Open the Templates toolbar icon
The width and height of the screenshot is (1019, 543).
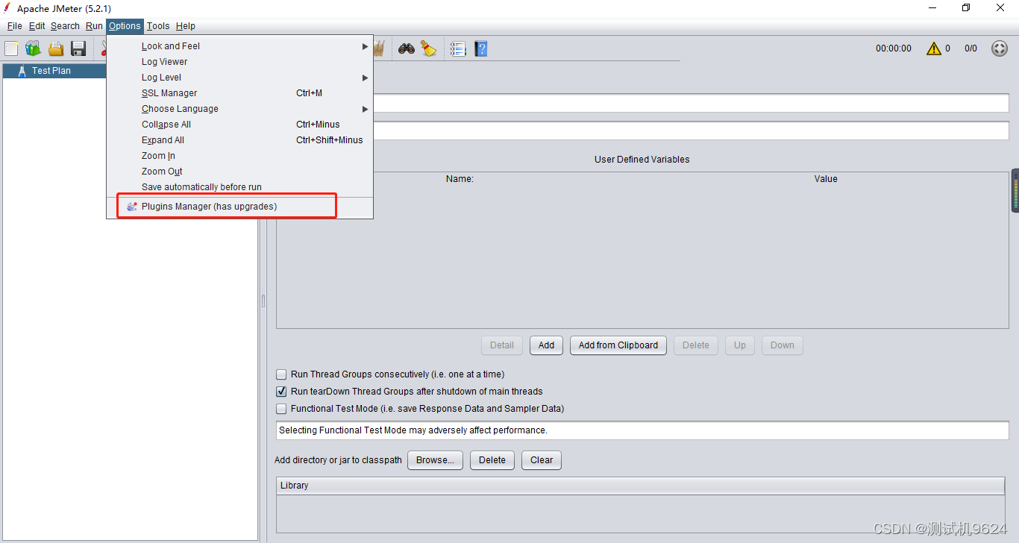coord(33,48)
